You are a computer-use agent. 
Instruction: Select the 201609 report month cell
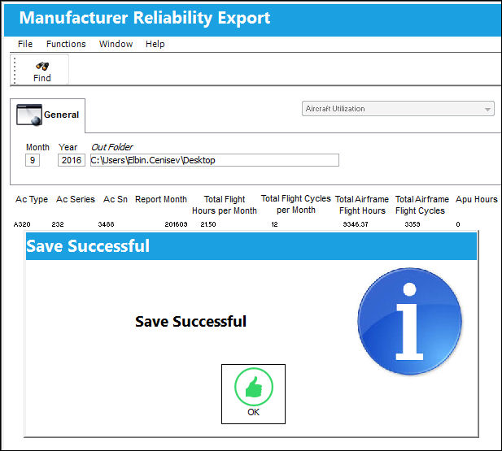tap(176, 224)
